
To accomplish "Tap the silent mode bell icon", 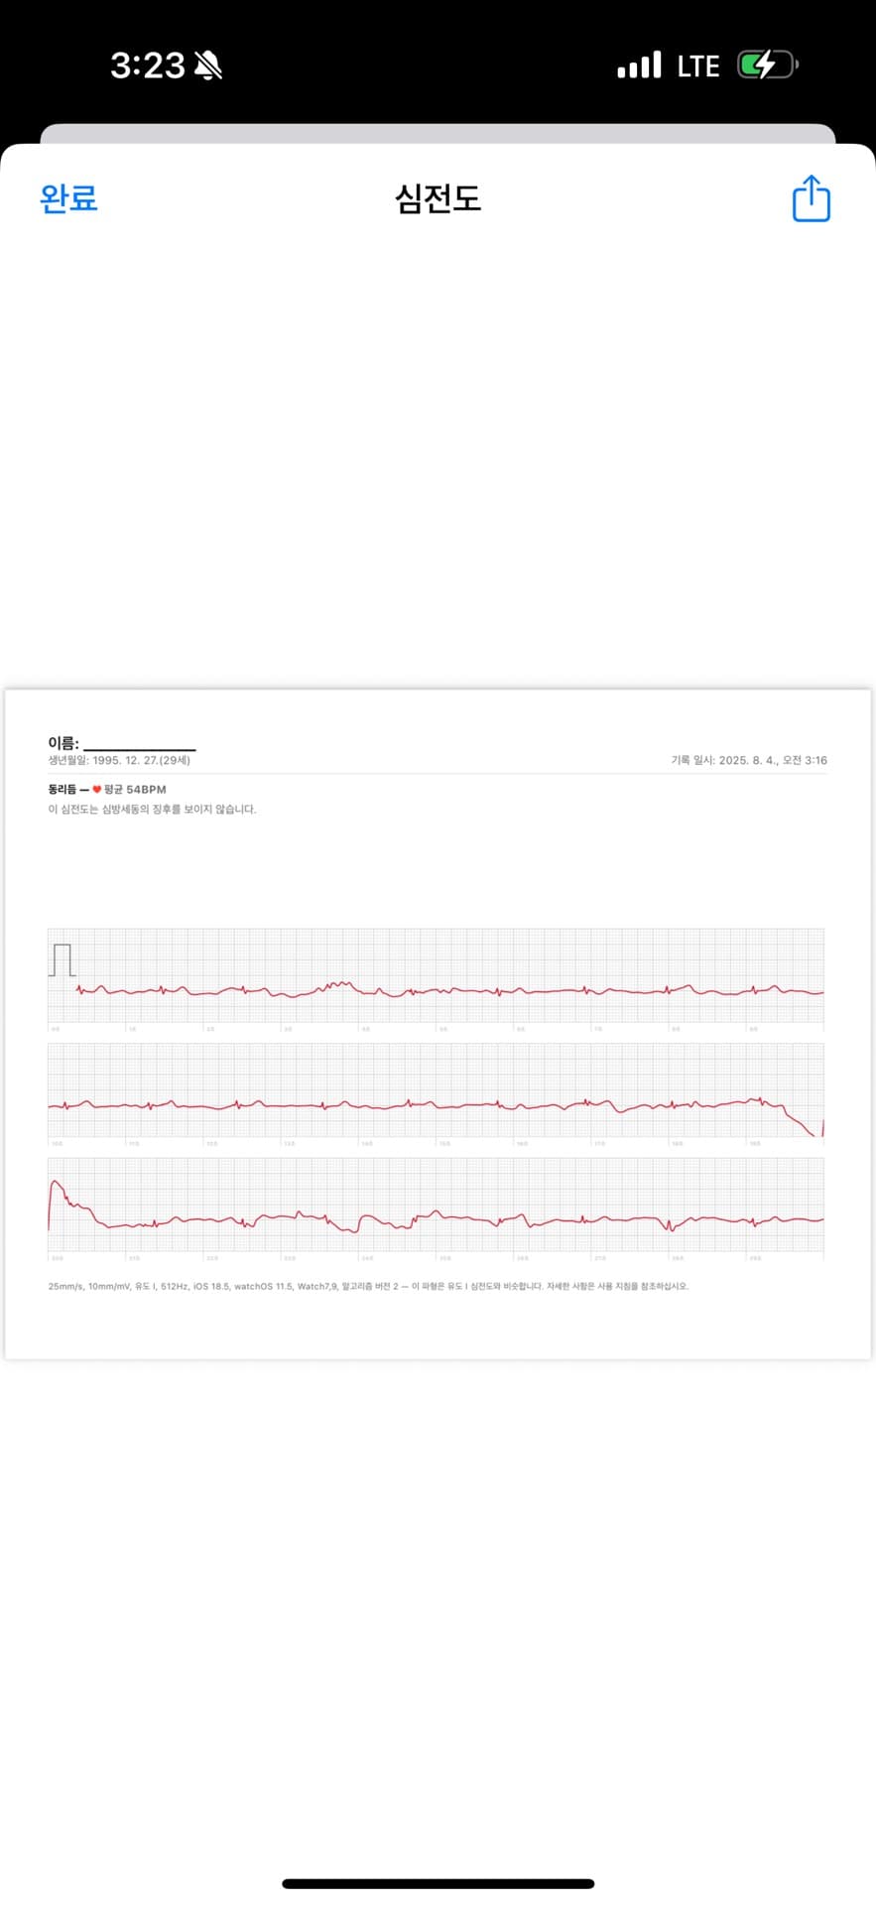I will (x=208, y=66).
